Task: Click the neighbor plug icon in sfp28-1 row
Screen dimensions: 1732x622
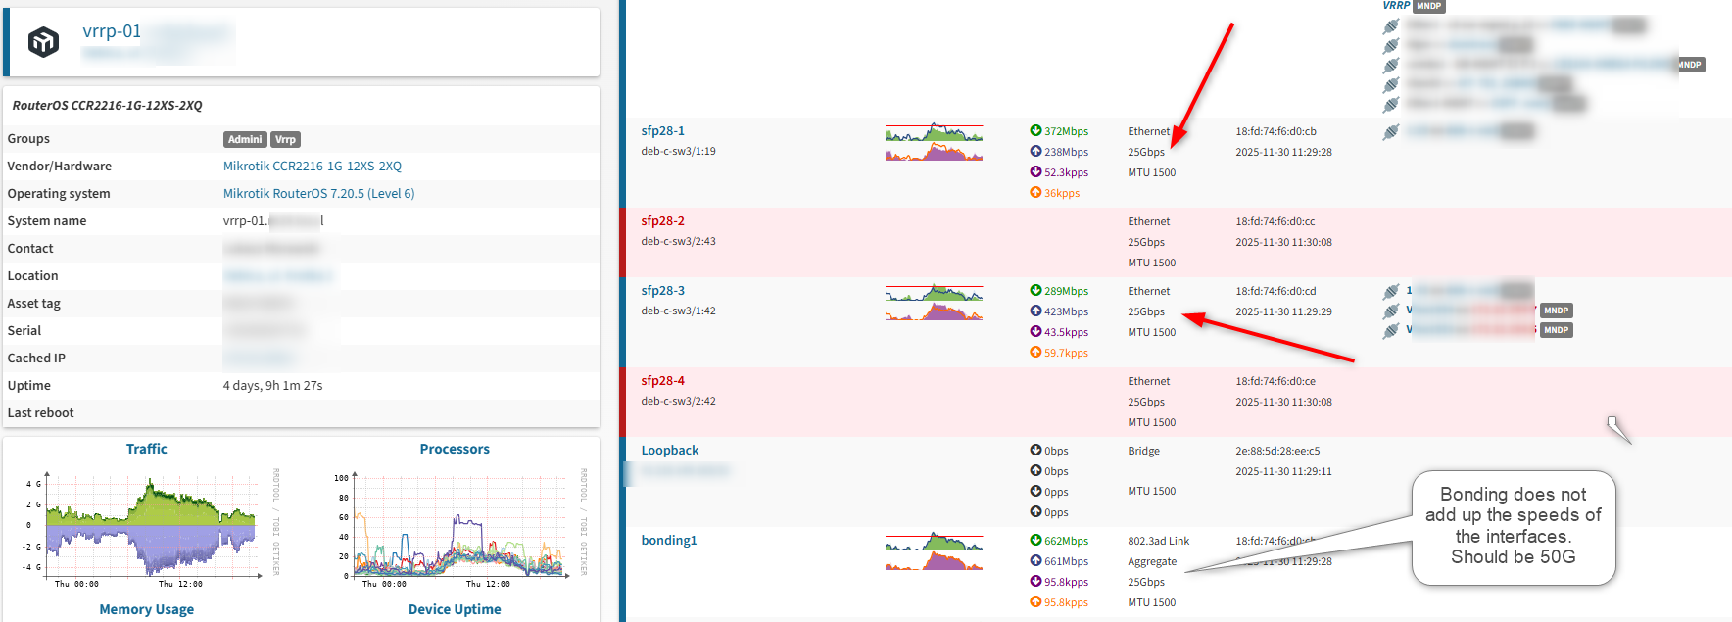Action: tap(1390, 132)
